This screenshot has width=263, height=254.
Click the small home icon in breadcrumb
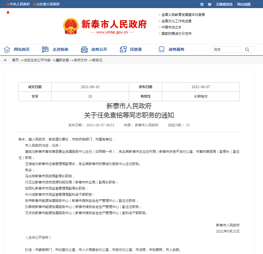pyautogui.click(x=5, y=60)
